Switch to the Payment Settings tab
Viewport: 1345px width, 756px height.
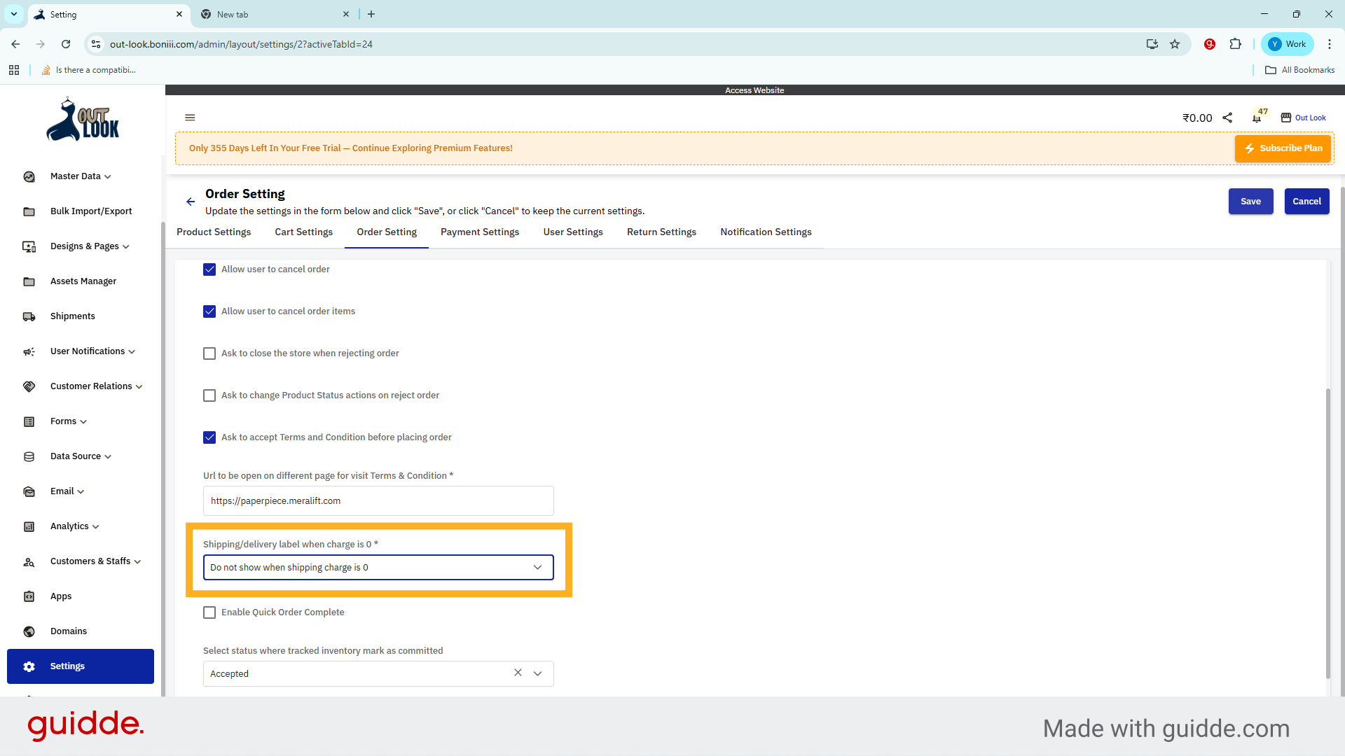point(479,232)
